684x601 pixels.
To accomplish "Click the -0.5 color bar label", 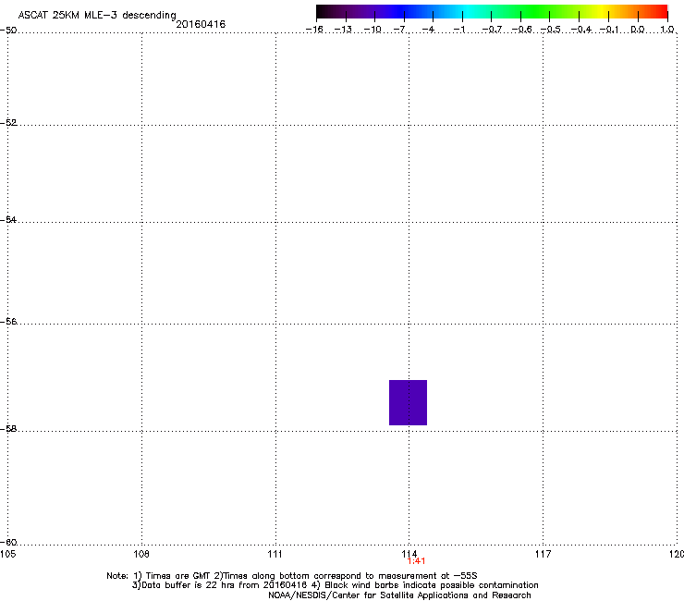I will click(x=550, y=30).
